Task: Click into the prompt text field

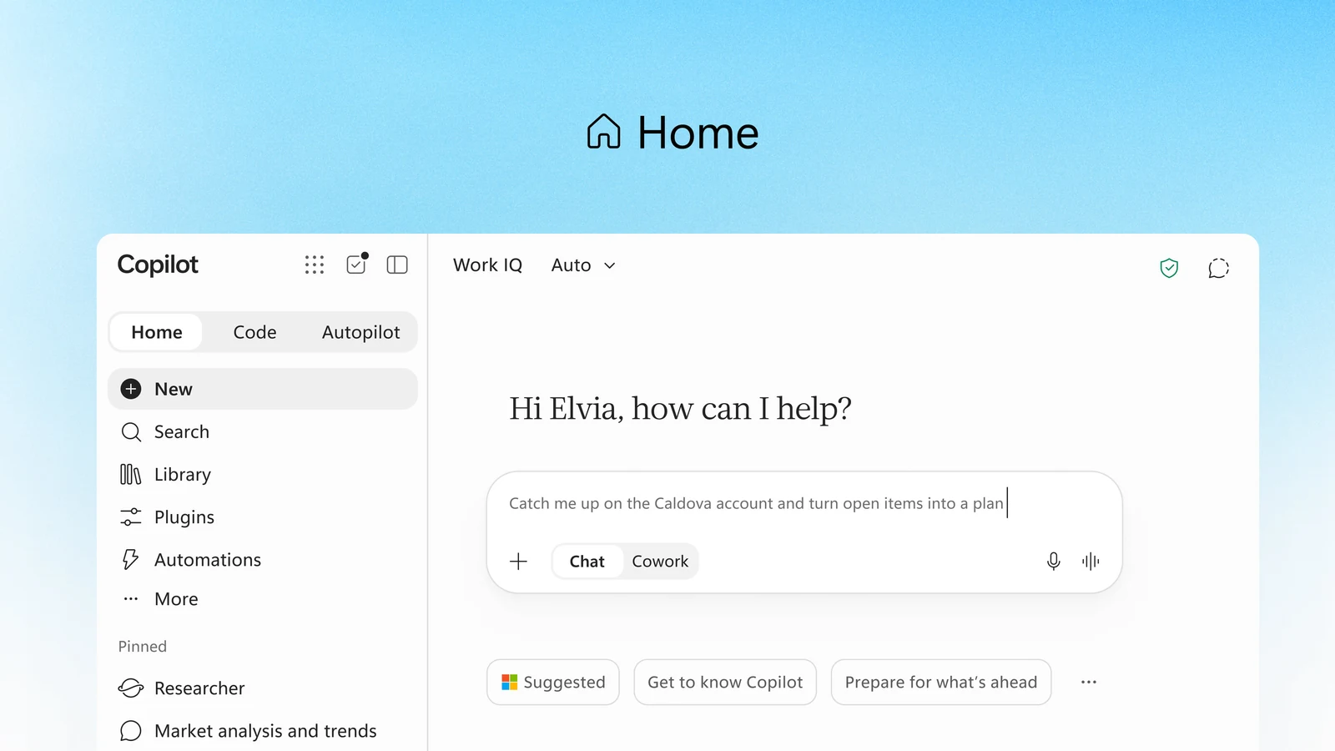Action: (804, 503)
